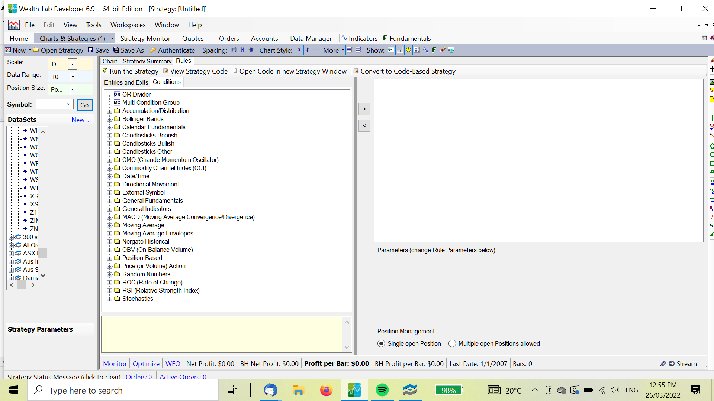Screen dimensions: 714x401
Task: Open Spotify from the taskbar
Action: (382, 390)
